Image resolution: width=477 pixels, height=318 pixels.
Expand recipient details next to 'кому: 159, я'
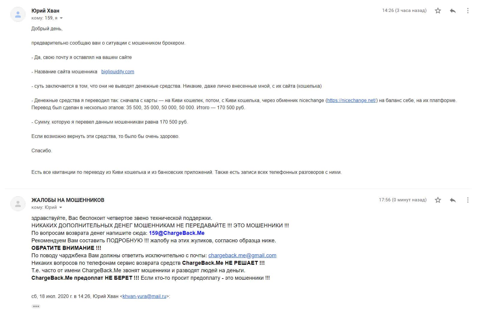[x=61, y=18]
